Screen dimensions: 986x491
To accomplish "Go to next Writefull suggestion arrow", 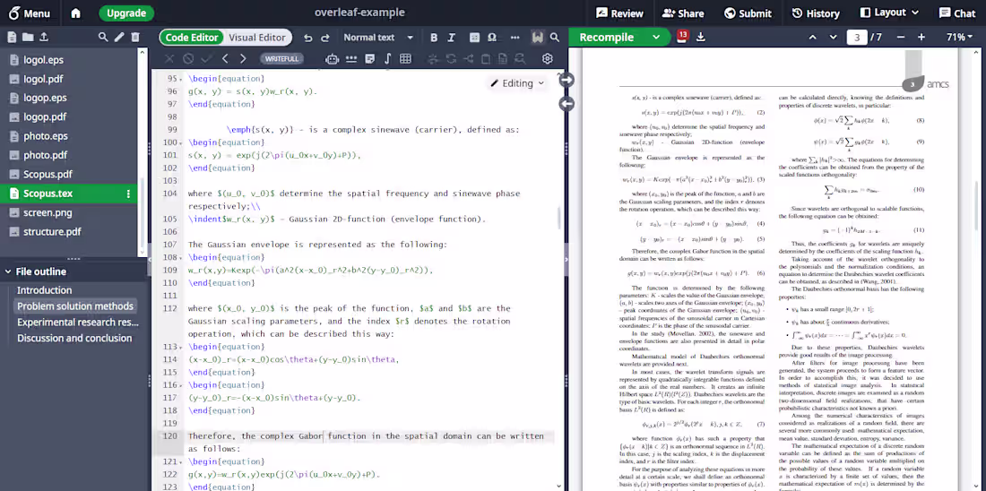I will click(x=243, y=58).
